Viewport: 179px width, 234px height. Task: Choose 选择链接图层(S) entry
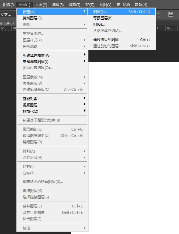point(52,197)
